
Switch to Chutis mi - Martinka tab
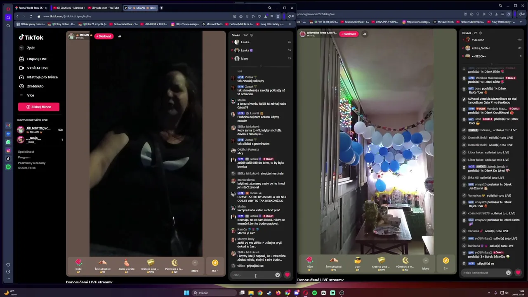[69, 8]
